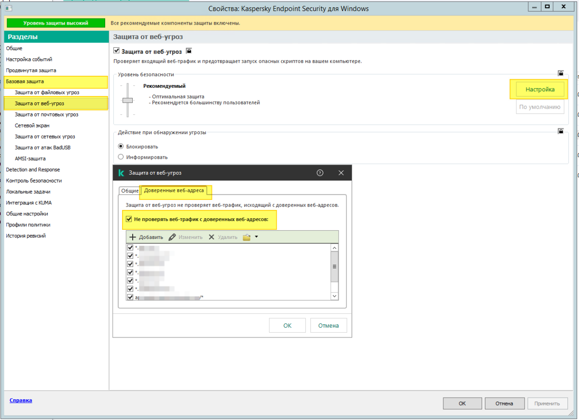
Task: Click the Удалить X icon in toolbar
Action: click(x=211, y=238)
